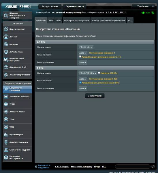The image size is (158, 173).
Task: Click the search magnifier icon at bottom
Action: (153, 166)
